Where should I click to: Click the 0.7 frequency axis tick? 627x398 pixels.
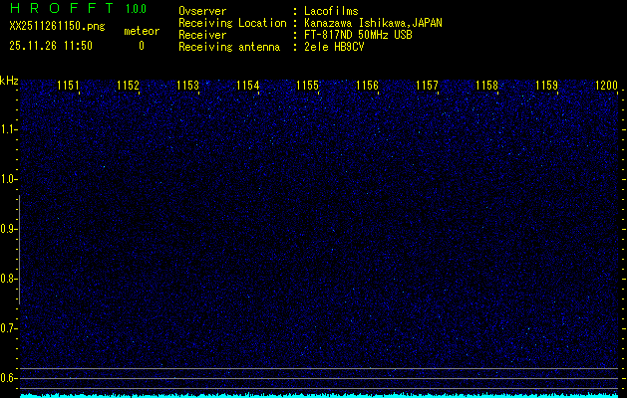pyautogui.click(x=9, y=327)
